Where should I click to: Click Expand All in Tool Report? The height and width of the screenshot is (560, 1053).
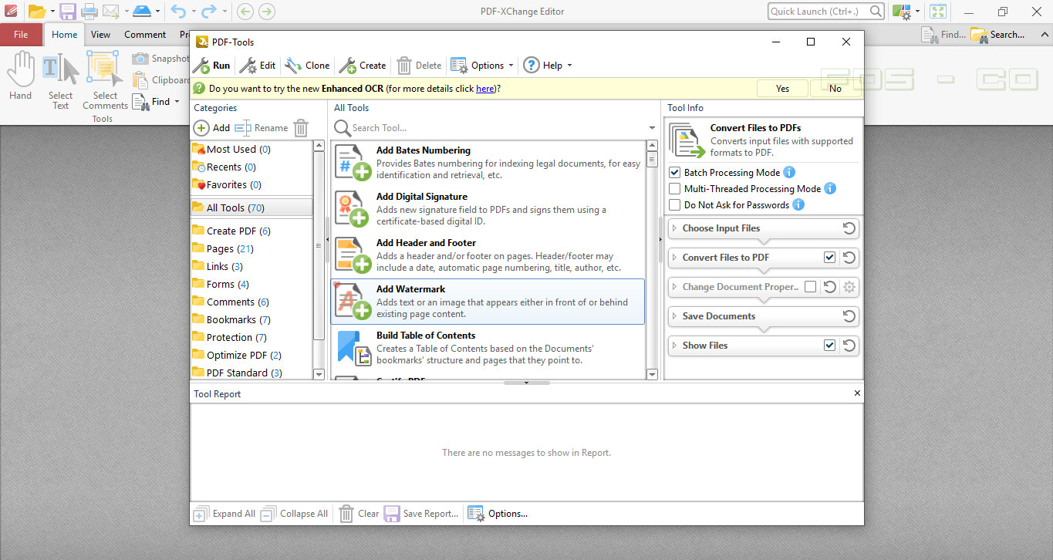click(x=224, y=514)
